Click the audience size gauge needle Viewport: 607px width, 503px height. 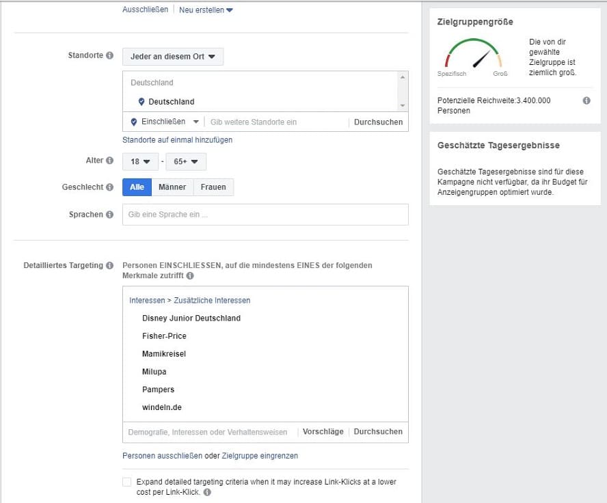pyautogui.click(x=481, y=59)
